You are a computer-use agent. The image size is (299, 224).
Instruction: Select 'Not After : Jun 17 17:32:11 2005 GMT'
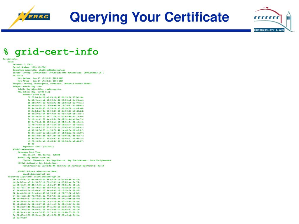click(x=40, y=81)
